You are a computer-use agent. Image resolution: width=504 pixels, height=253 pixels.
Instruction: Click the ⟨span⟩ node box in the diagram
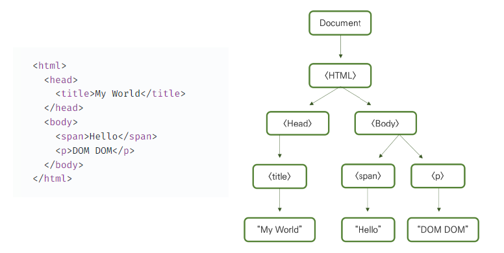[368, 176]
